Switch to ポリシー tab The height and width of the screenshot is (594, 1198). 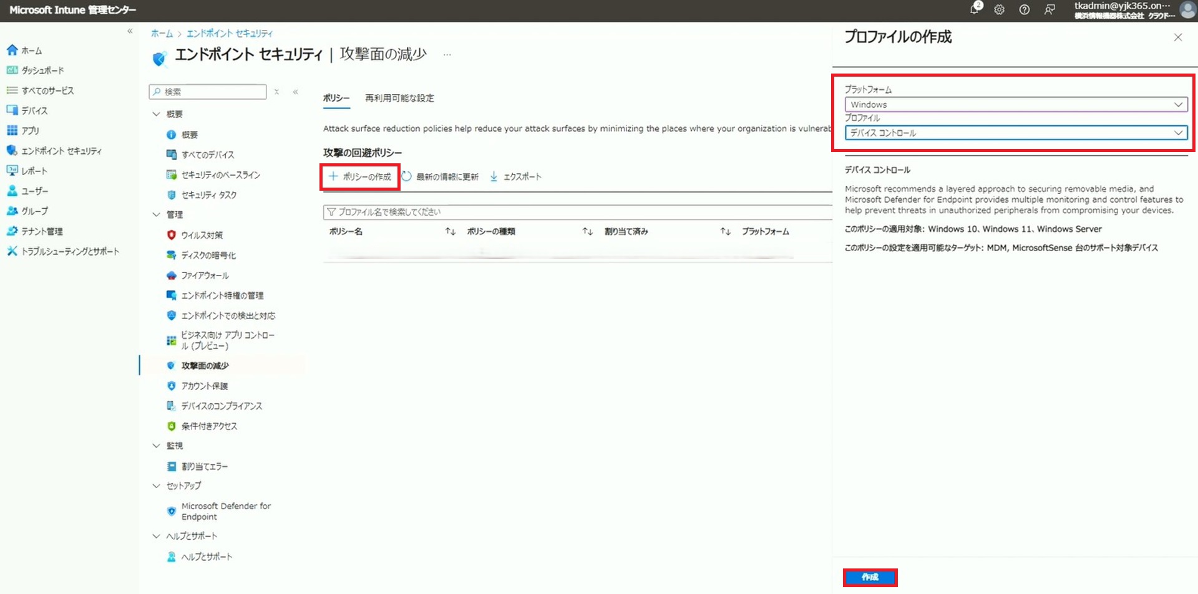tap(336, 98)
